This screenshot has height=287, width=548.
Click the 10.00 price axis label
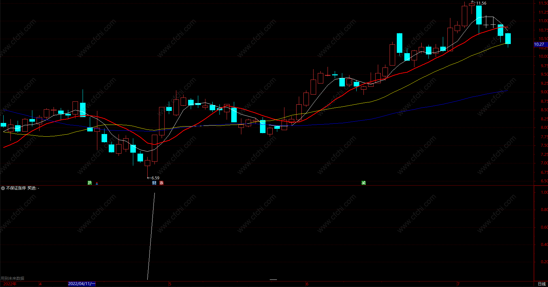[543, 56]
